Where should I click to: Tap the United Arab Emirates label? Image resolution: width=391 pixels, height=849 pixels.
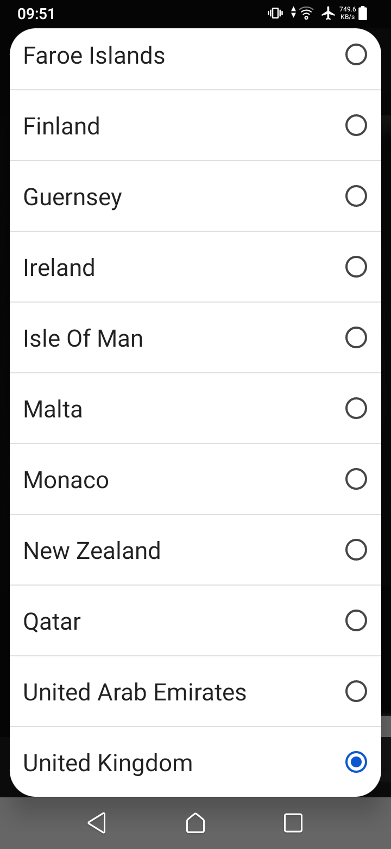(135, 692)
